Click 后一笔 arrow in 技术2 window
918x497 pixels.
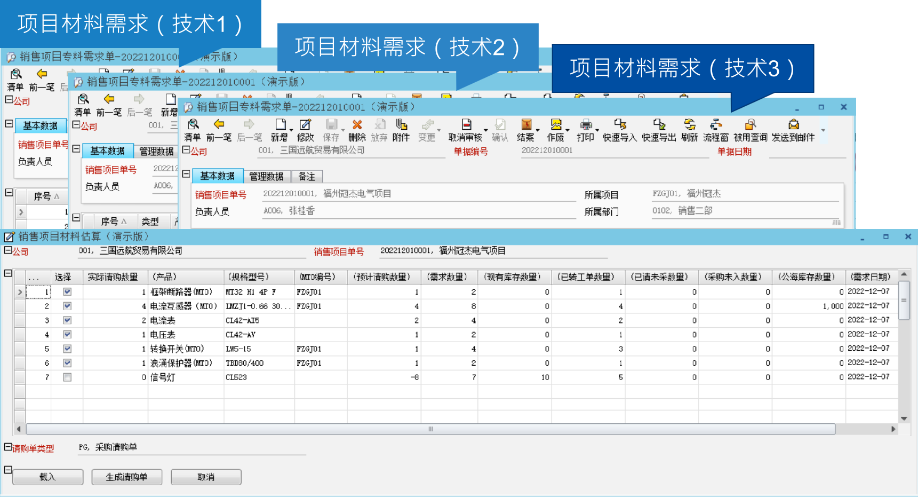(x=139, y=99)
